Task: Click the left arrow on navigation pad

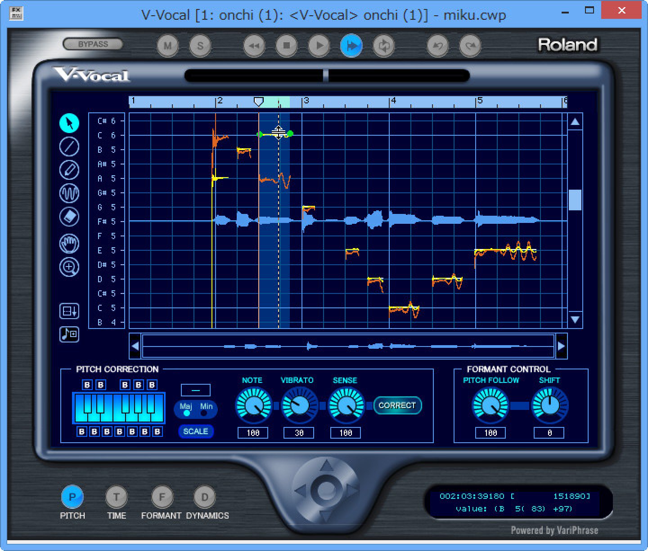Action: [301, 490]
